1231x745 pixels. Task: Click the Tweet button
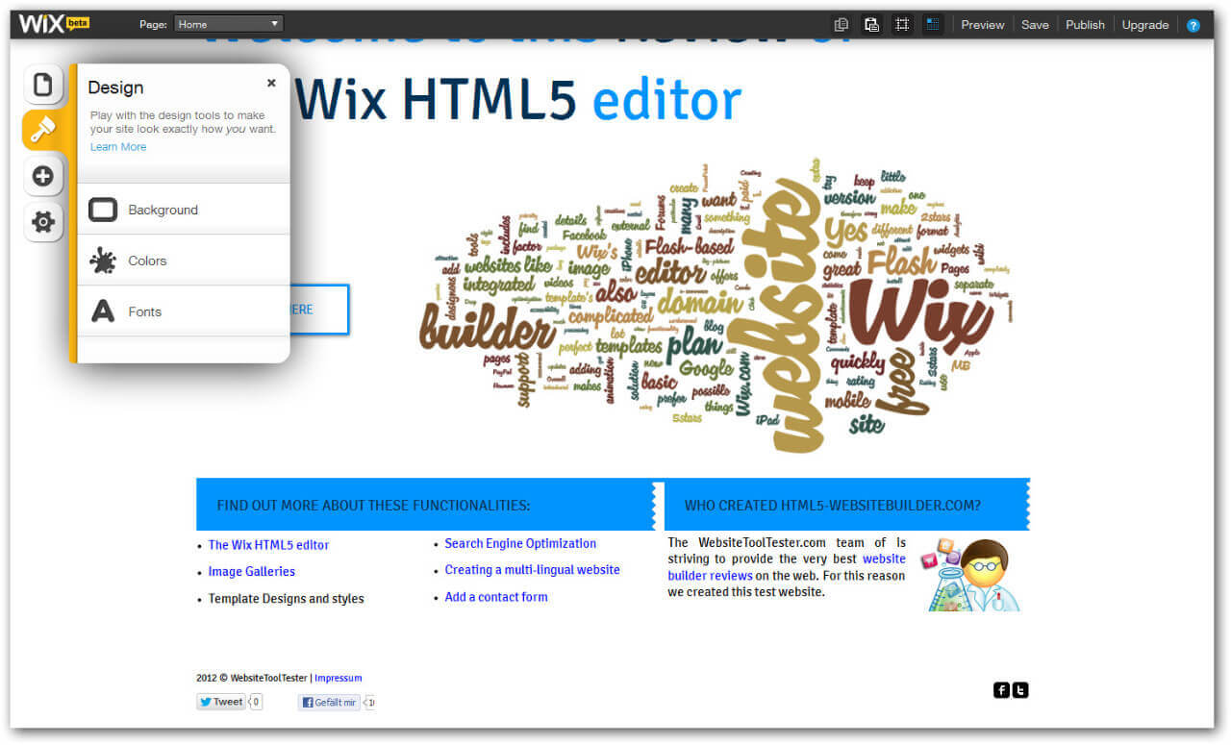[x=221, y=702]
